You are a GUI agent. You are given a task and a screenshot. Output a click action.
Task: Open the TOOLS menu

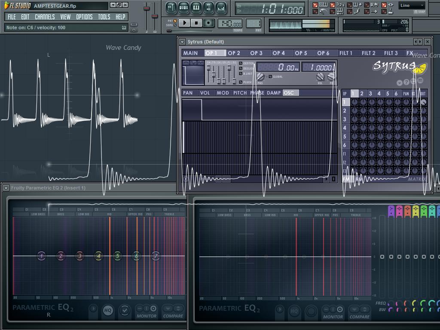tap(104, 17)
